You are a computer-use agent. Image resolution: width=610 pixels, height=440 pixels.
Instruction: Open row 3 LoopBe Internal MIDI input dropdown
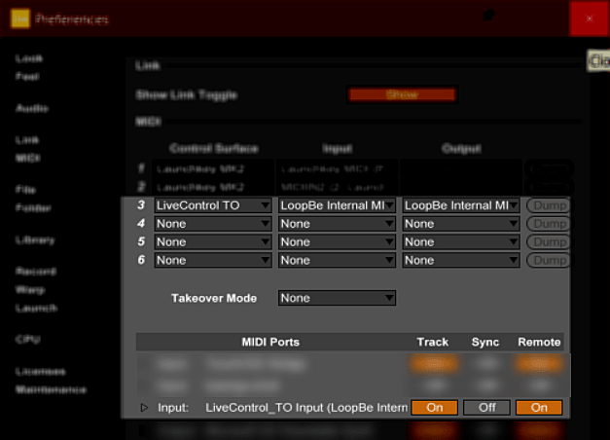337,205
